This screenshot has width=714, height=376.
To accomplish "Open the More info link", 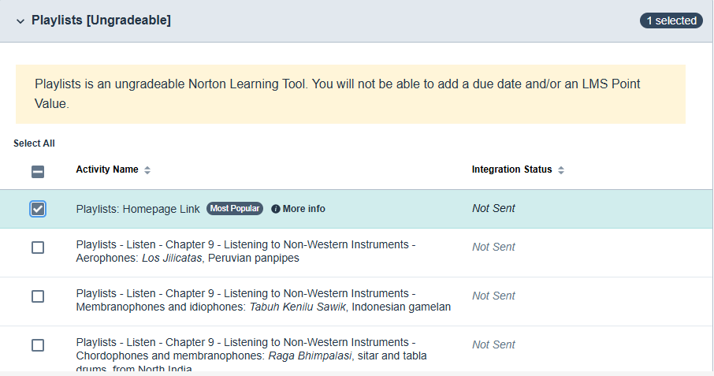I will 303,209.
